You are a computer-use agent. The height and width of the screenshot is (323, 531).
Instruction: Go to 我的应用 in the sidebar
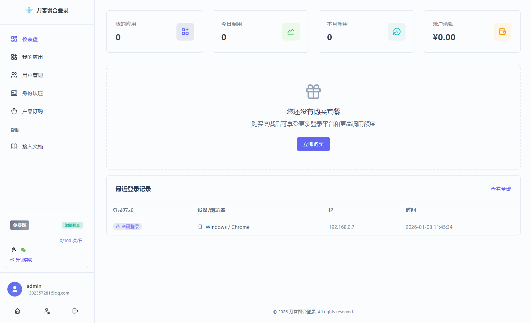click(x=32, y=57)
